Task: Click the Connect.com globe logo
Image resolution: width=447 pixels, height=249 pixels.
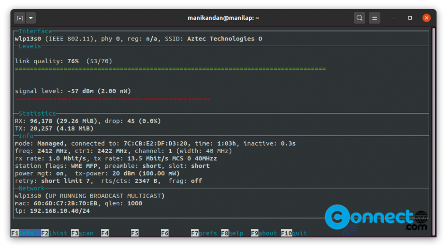Action: (x=421, y=217)
